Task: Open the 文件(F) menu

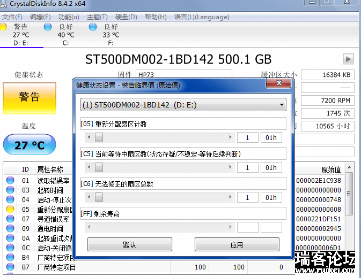Action: [12, 17]
